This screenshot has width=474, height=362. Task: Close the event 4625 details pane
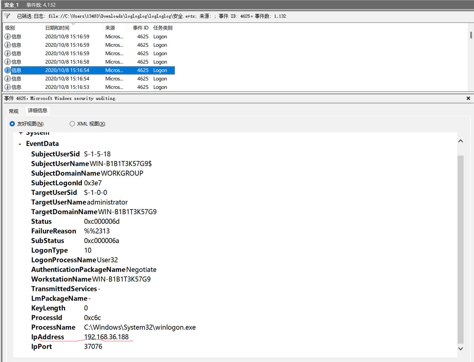(x=468, y=98)
